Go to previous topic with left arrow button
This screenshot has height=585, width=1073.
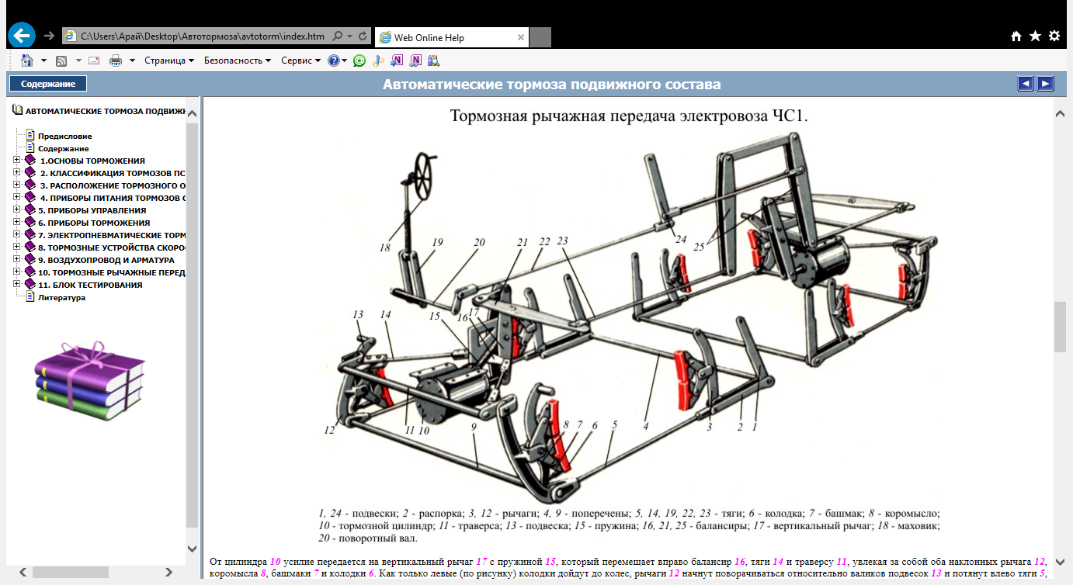coord(1026,84)
